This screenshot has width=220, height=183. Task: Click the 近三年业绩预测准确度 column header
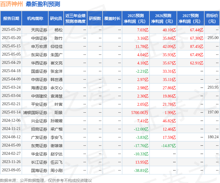pos(75,18)
